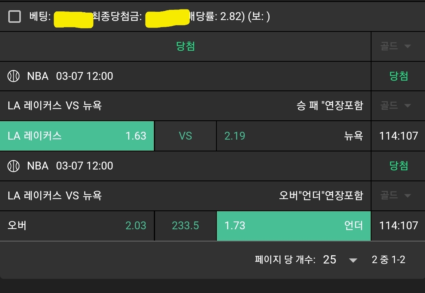Click 114:107 score in moneyline row
The height and width of the screenshot is (293, 425).
[x=398, y=136]
